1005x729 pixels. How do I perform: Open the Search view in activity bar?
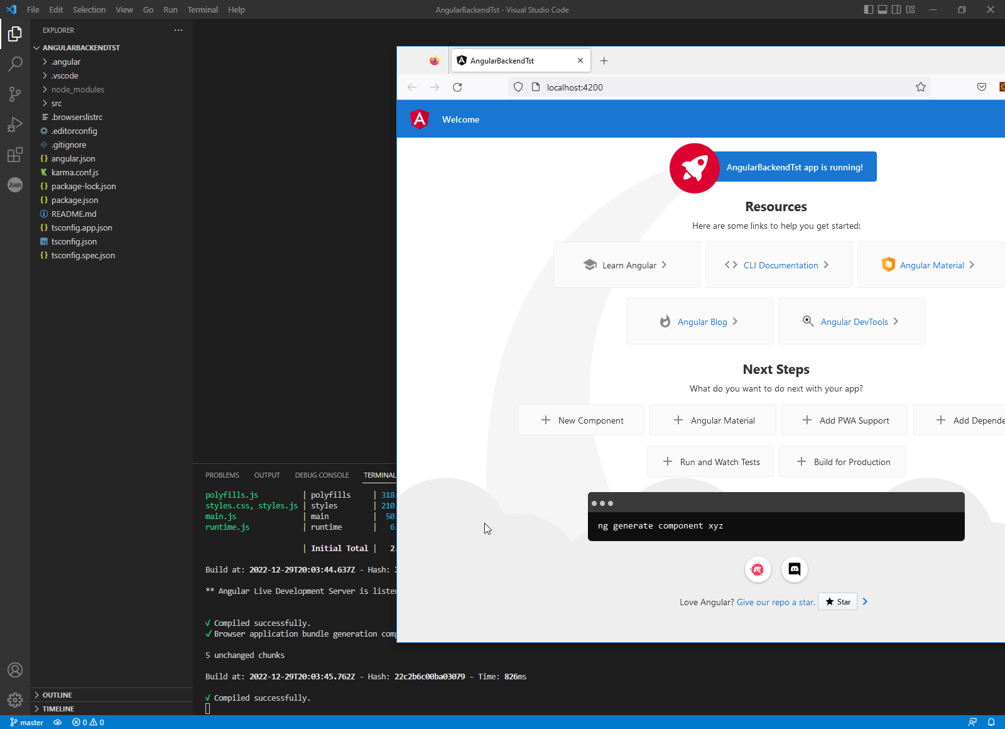click(x=15, y=63)
